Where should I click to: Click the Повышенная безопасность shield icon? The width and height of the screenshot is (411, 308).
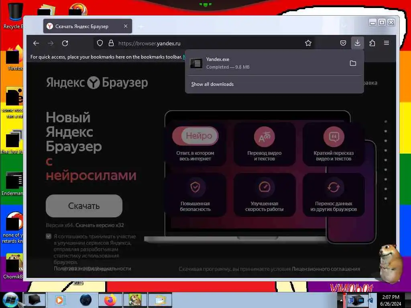pyautogui.click(x=195, y=187)
